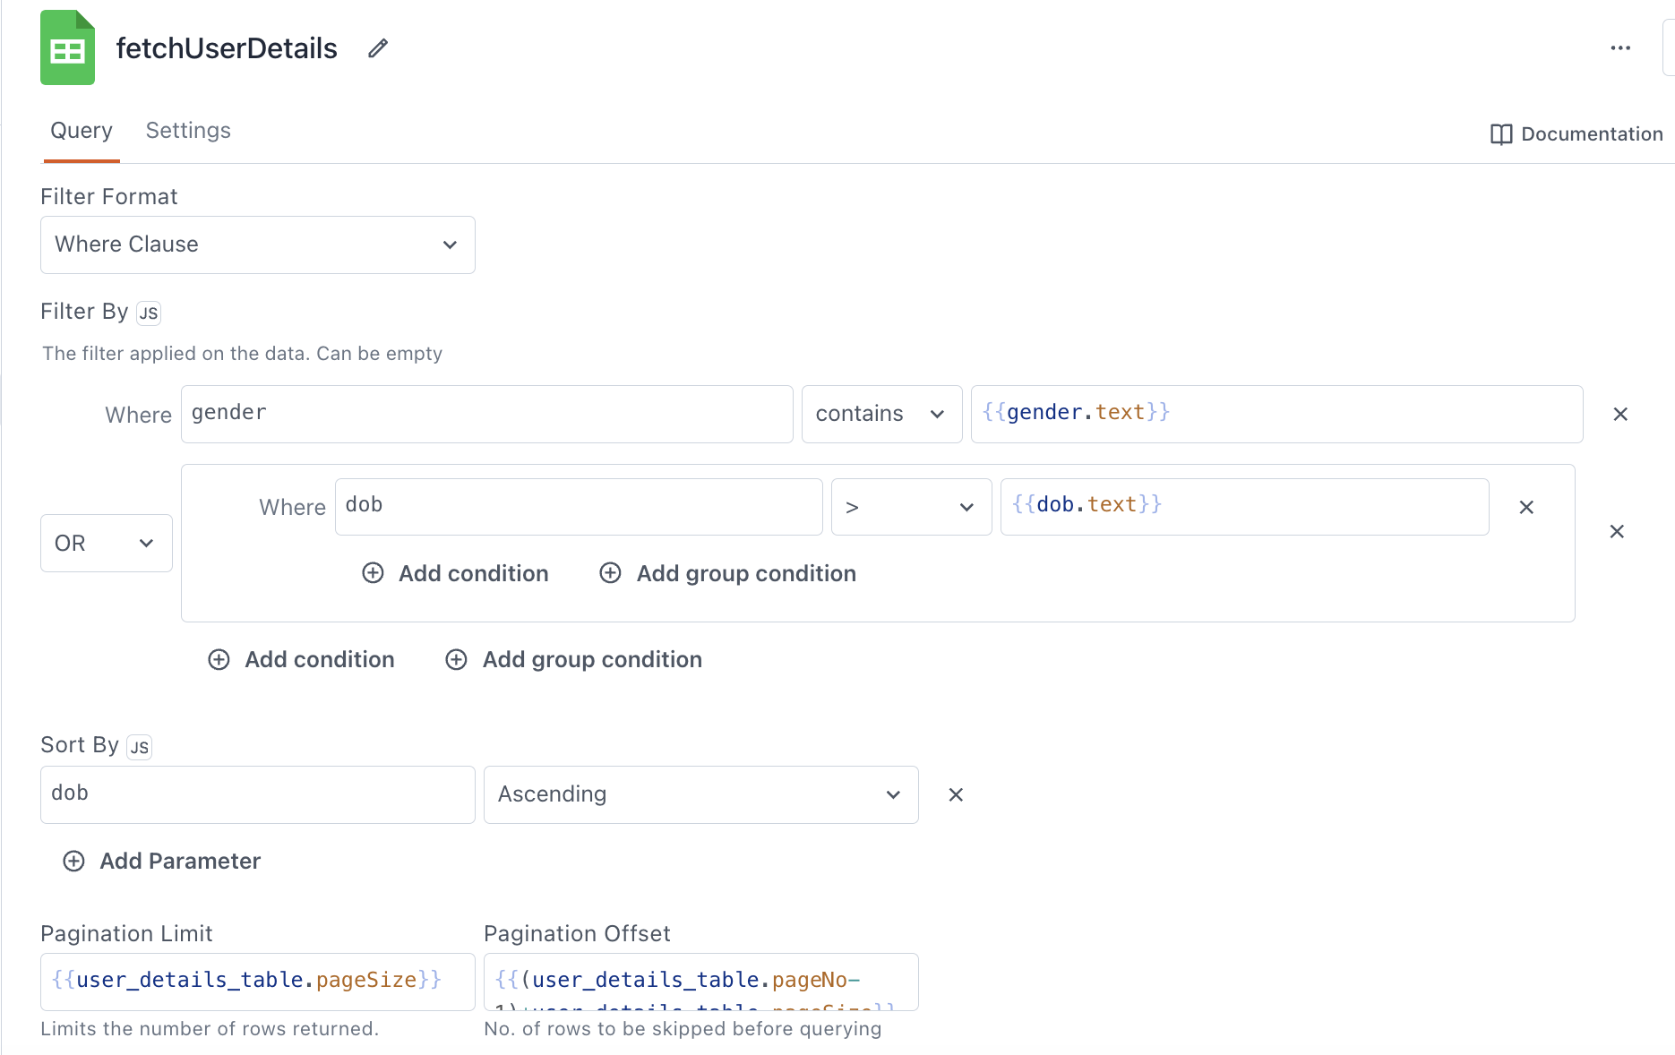The width and height of the screenshot is (1675, 1055).
Task: Click the pencil icon to rename fetchUserDetails
Action: (376, 48)
